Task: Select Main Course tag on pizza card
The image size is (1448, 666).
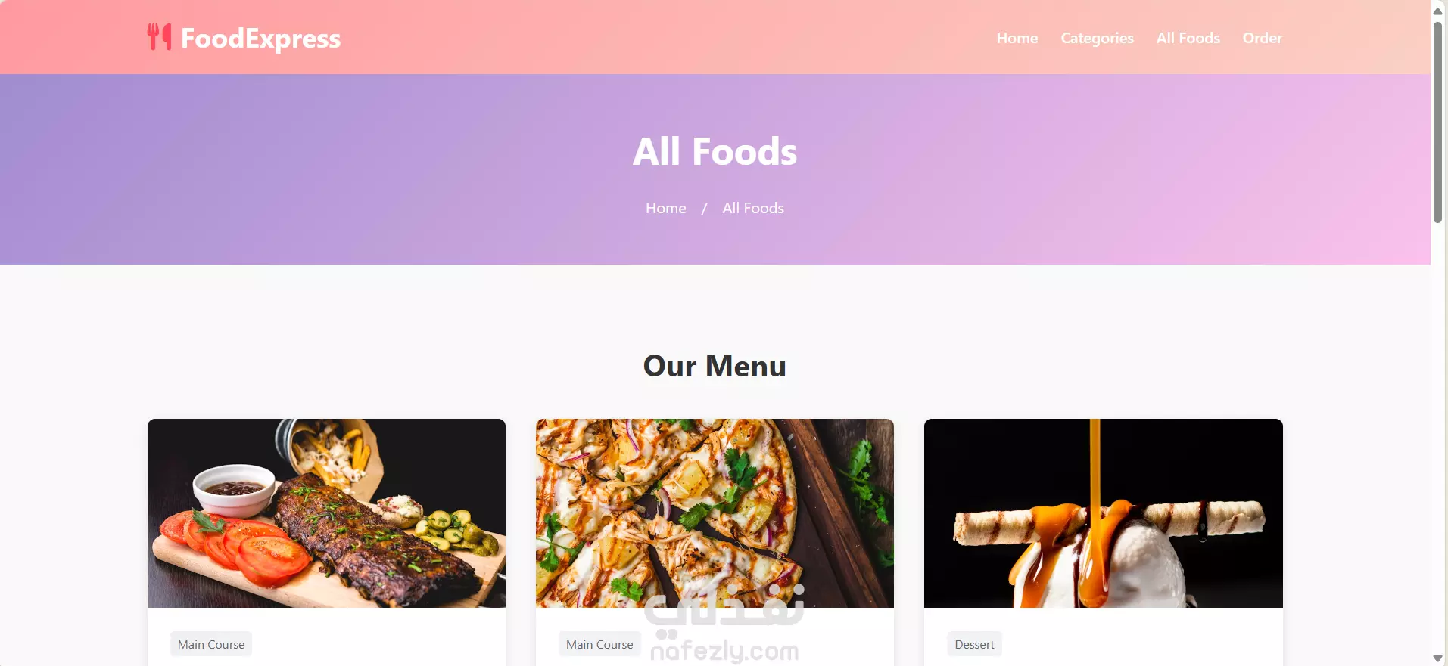Action: point(599,644)
